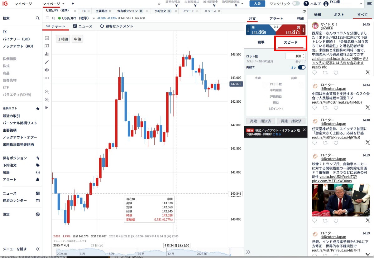Viewport: 374px width, 258px height.
Task: Click the 入金 deposit button
Action: pos(257,4)
